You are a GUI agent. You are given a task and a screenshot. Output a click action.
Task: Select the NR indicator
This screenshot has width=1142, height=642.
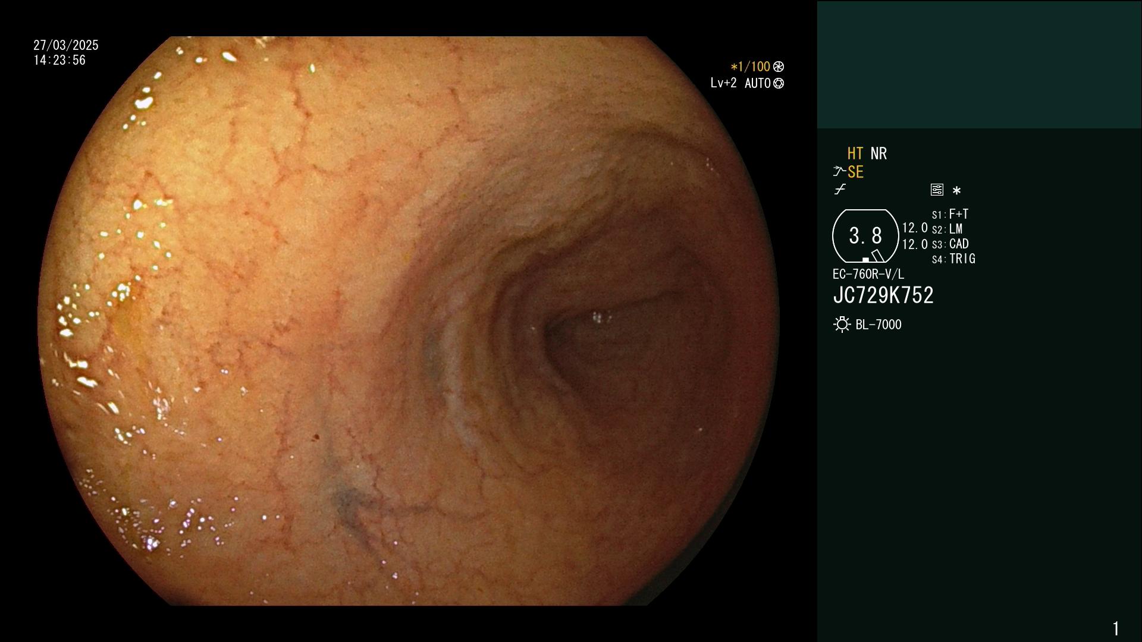tap(879, 153)
